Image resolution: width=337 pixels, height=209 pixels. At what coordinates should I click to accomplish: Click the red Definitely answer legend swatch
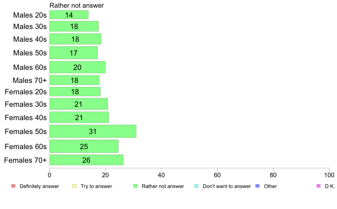(13, 186)
